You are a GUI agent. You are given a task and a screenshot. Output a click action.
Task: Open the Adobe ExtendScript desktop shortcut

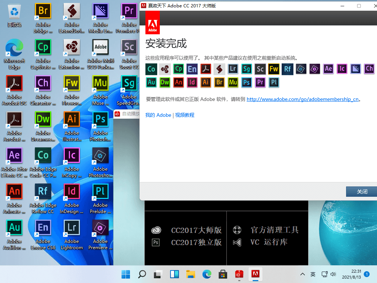click(x=72, y=18)
